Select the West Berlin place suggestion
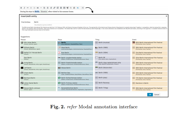Image resolution: width=191 pixels, height=115 pixels. (75, 48)
